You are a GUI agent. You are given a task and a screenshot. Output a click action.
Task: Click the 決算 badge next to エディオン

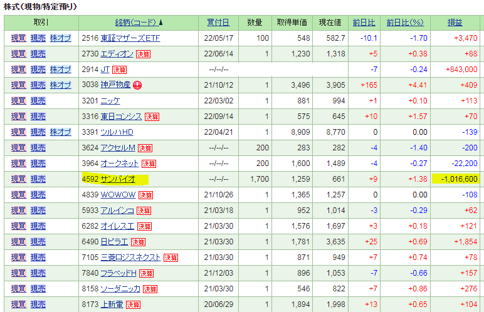pos(143,55)
